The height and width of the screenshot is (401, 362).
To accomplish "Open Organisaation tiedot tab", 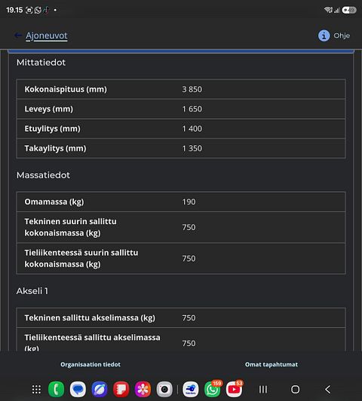I will tap(90, 364).
